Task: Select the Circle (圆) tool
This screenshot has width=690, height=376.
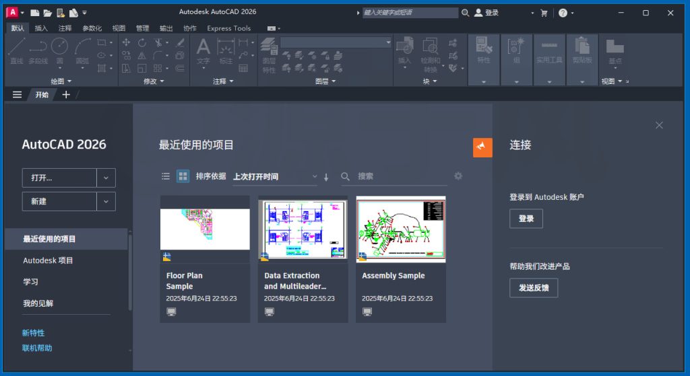Action: [x=59, y=50]
